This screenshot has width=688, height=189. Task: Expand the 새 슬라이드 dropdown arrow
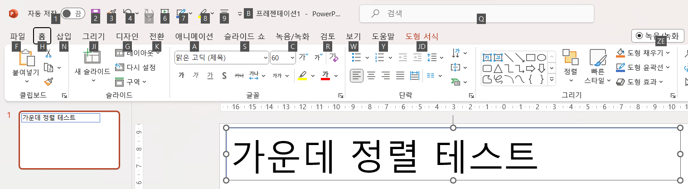pos(93,81)
